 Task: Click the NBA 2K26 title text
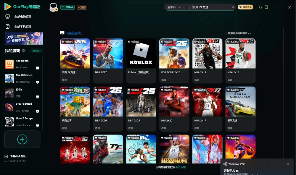[x=101, y=121]
